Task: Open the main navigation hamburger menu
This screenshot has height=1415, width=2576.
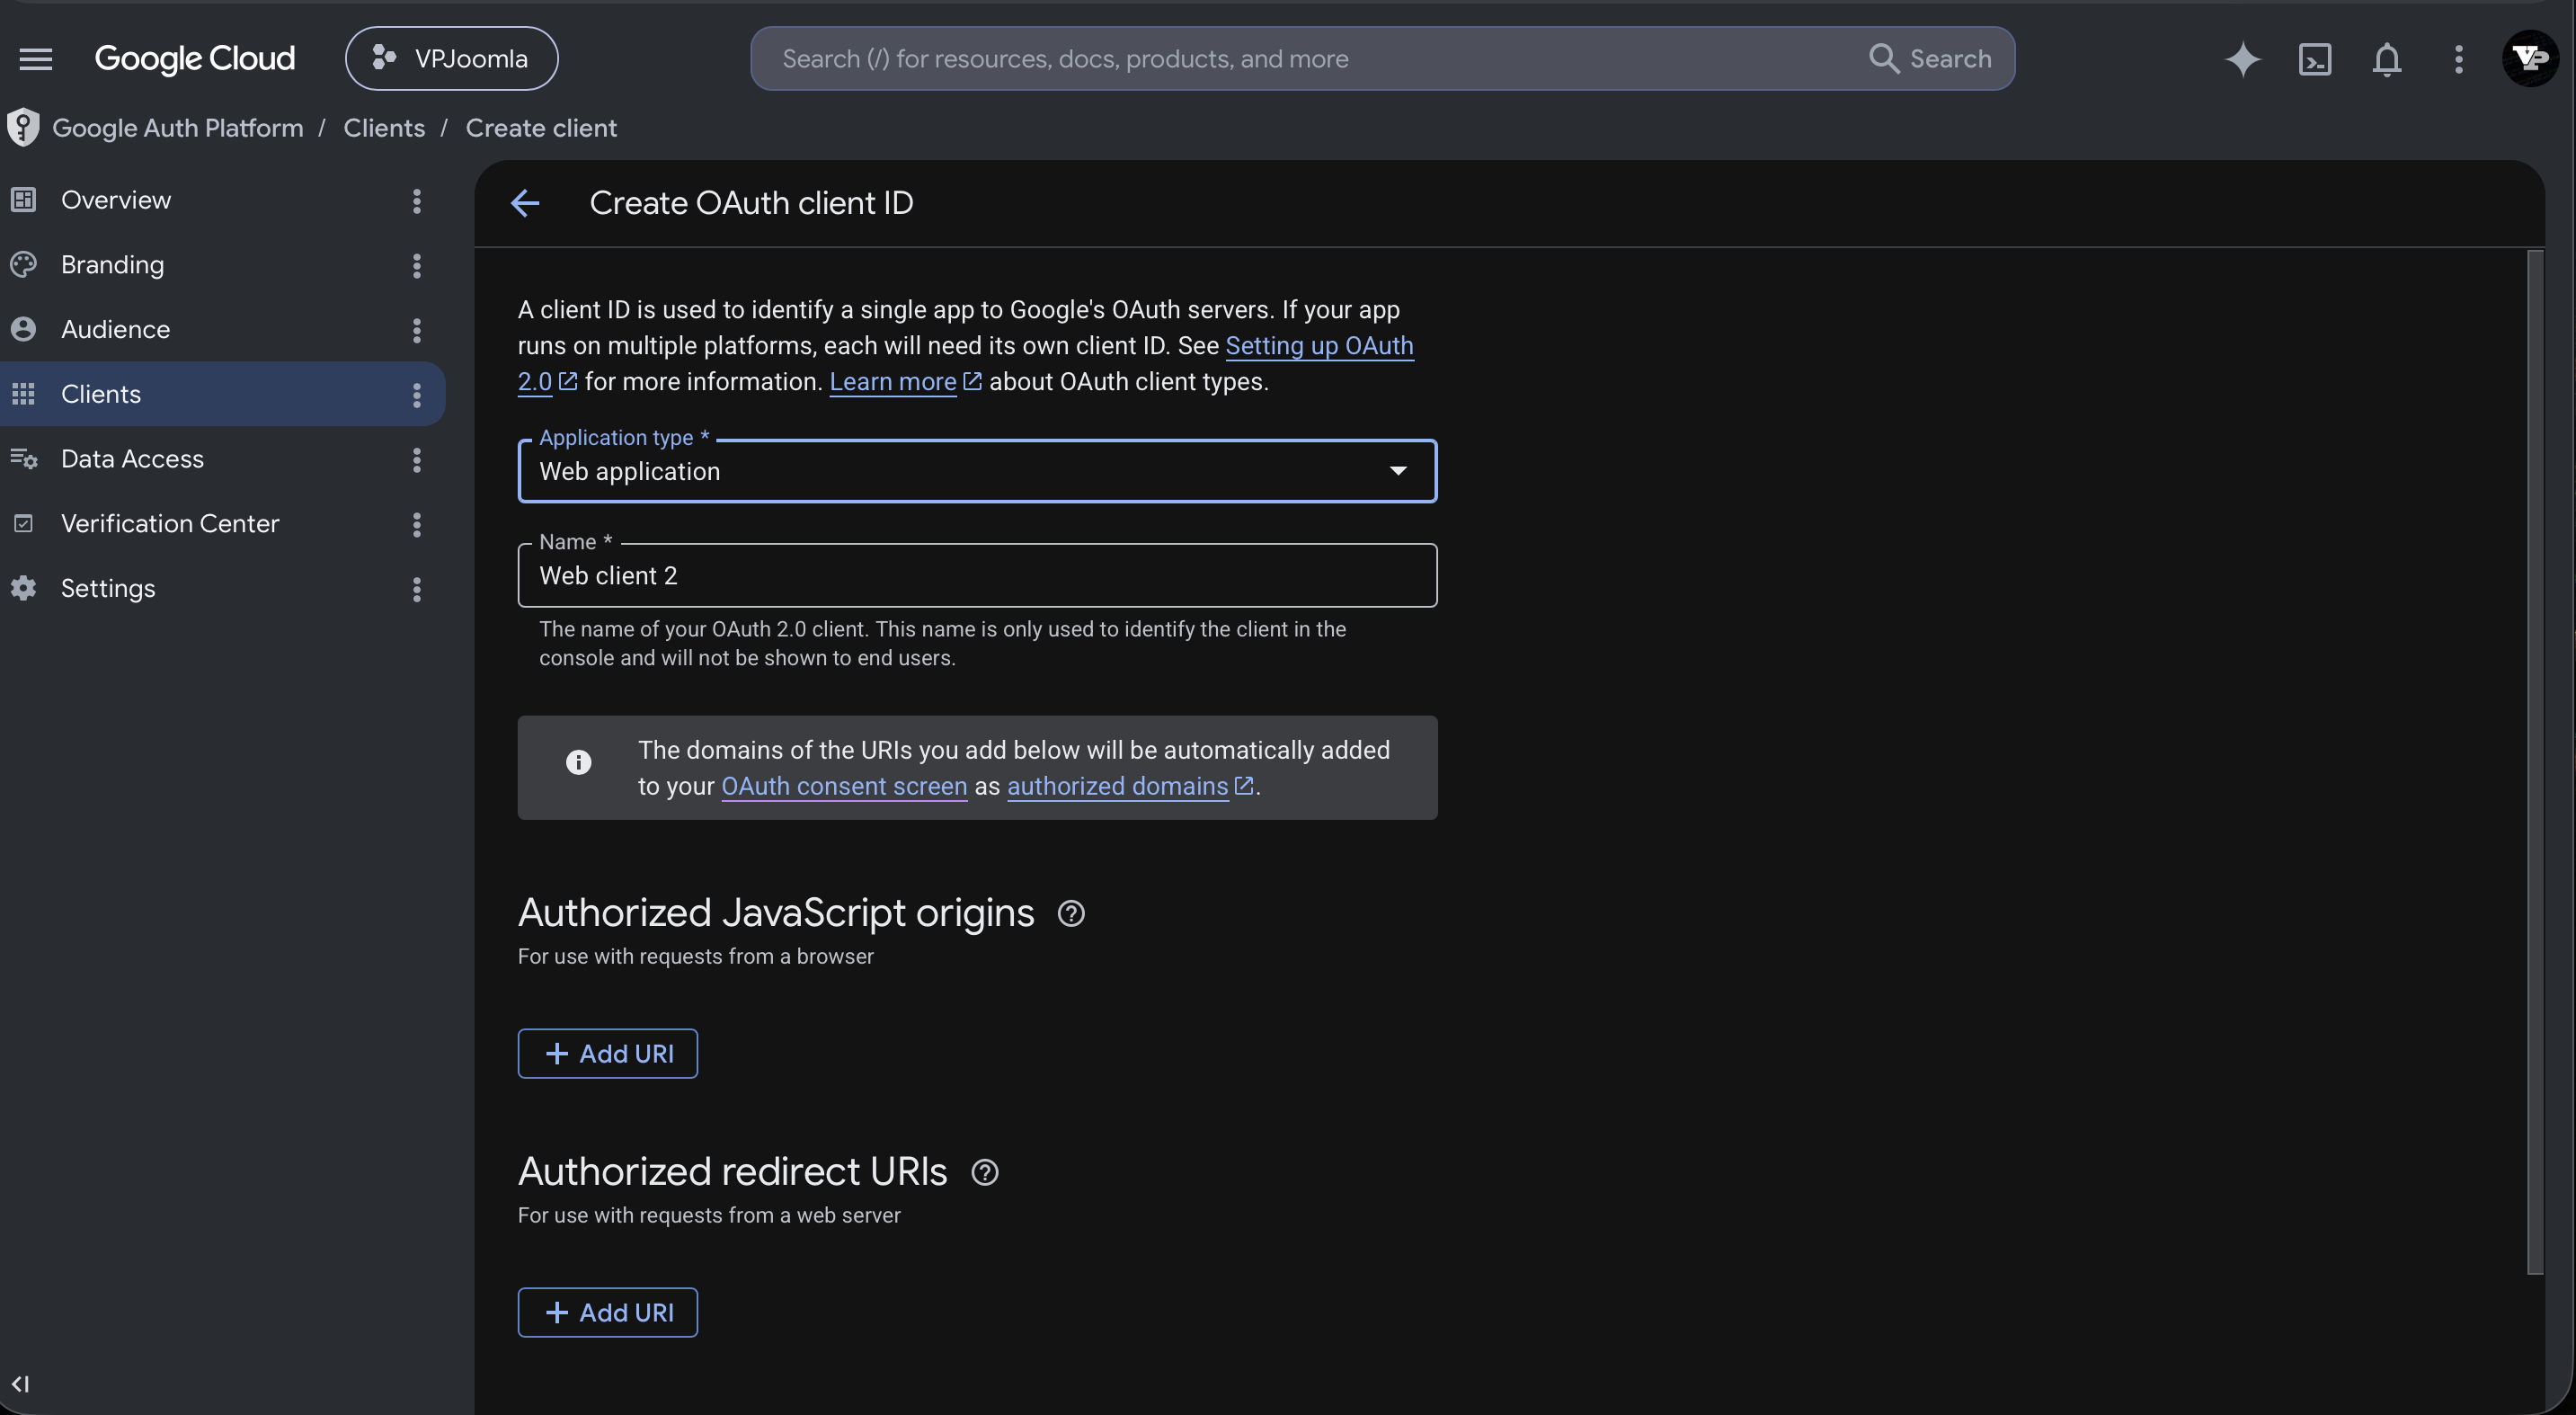Action: pyautogui.click(x=36, y=59)
